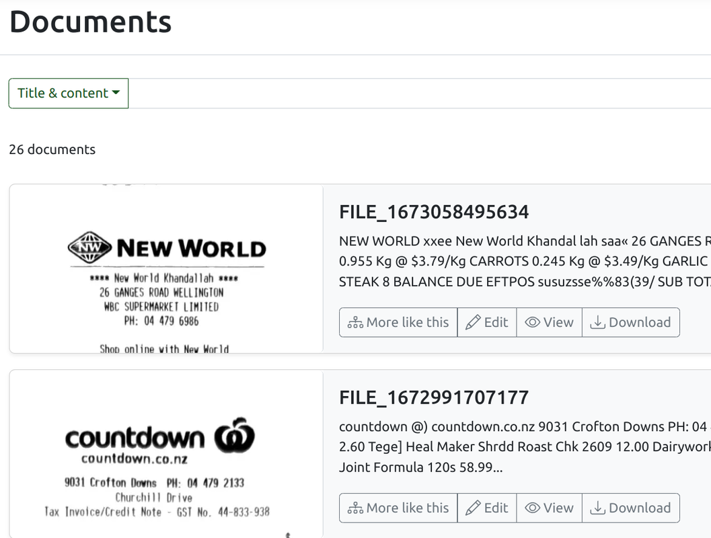This screenshot has width=711, height=538.
Task: Edit document FILE_1673058495634
Action: (x=487, y=322)
